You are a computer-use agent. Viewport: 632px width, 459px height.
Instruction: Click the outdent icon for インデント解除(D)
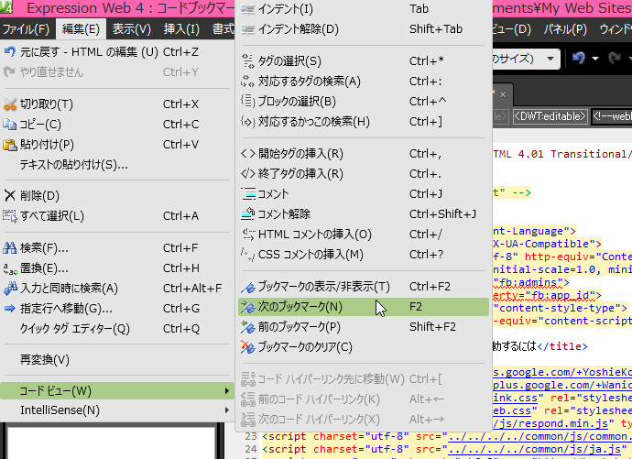248,29
